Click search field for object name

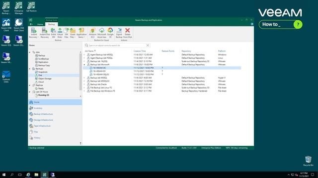click(117, 45)
